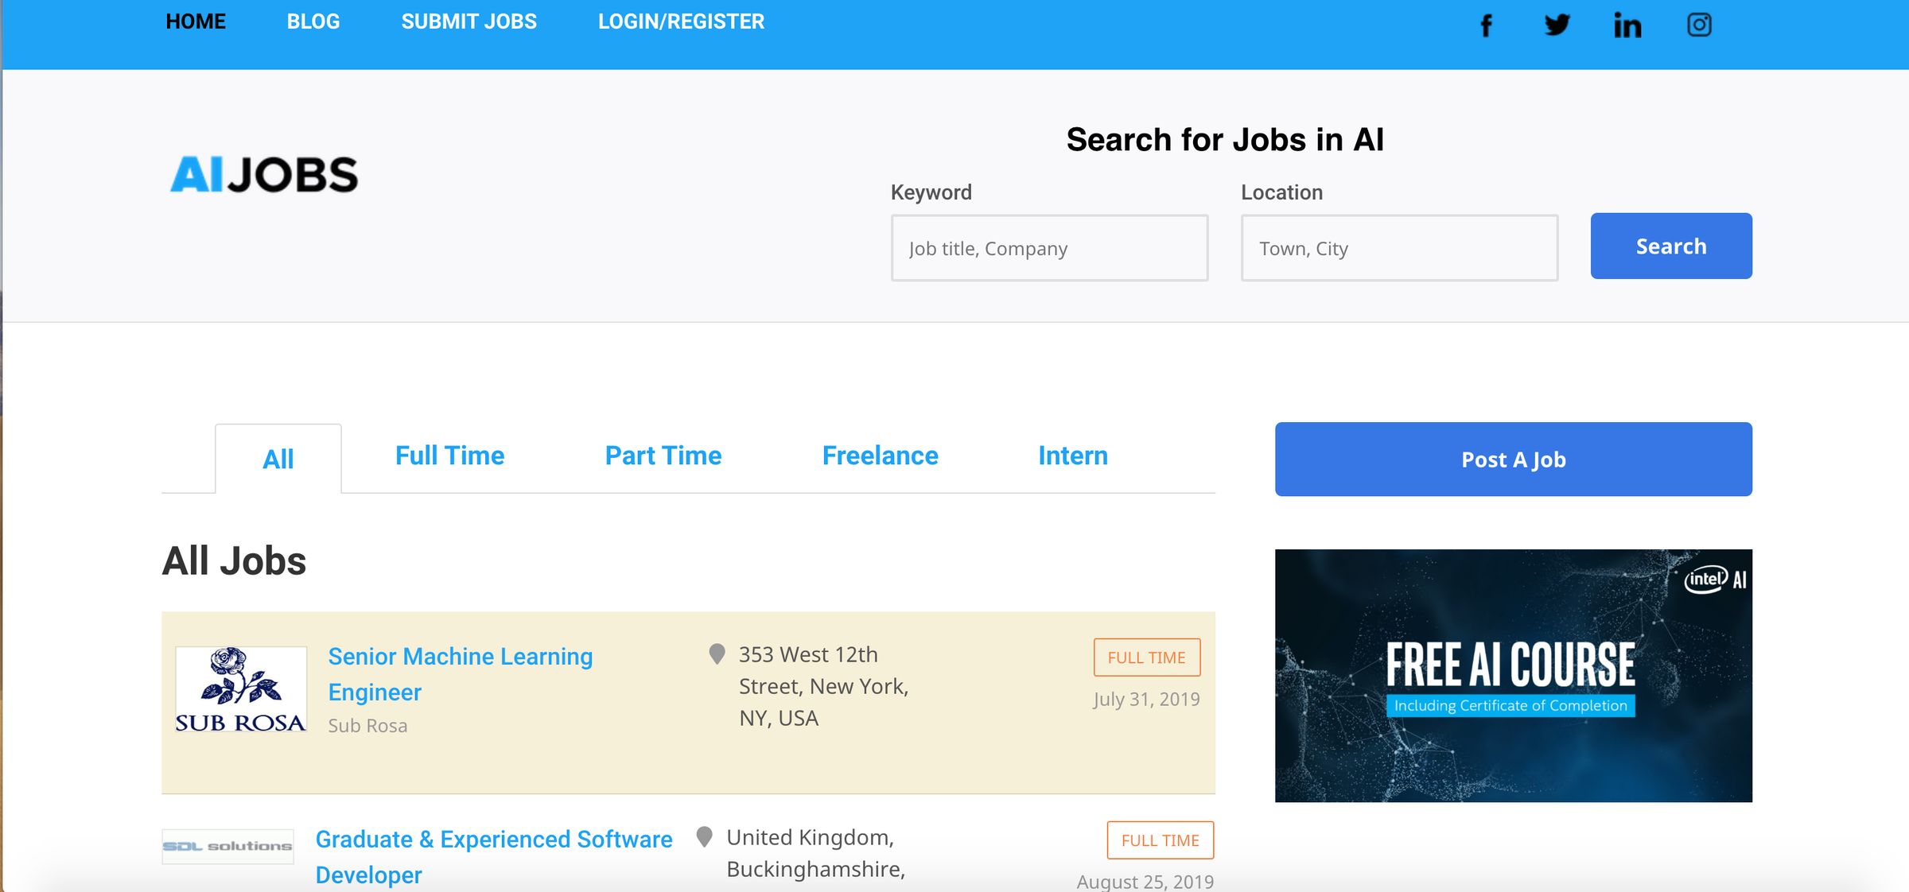Click the Sub Rosa company logo

239,689
